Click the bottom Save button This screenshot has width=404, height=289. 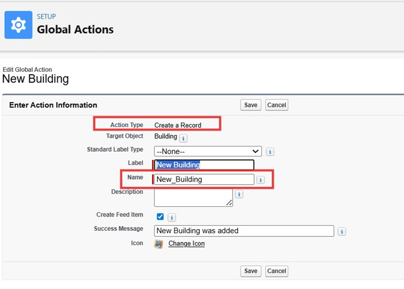click(x=251, y=271)
